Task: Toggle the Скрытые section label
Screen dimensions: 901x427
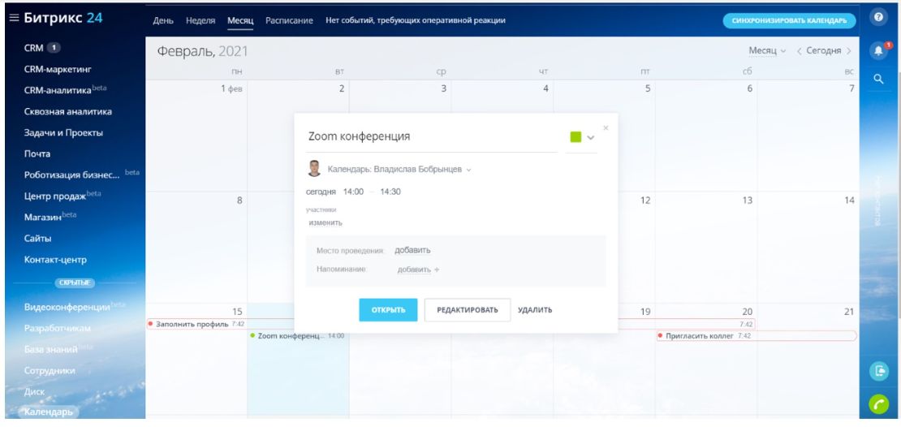Action: point(75,283)
